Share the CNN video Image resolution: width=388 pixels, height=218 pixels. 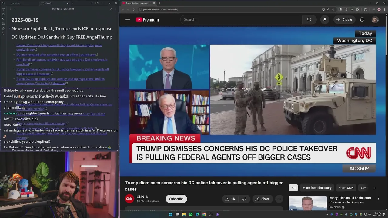(x=262, y=199)
